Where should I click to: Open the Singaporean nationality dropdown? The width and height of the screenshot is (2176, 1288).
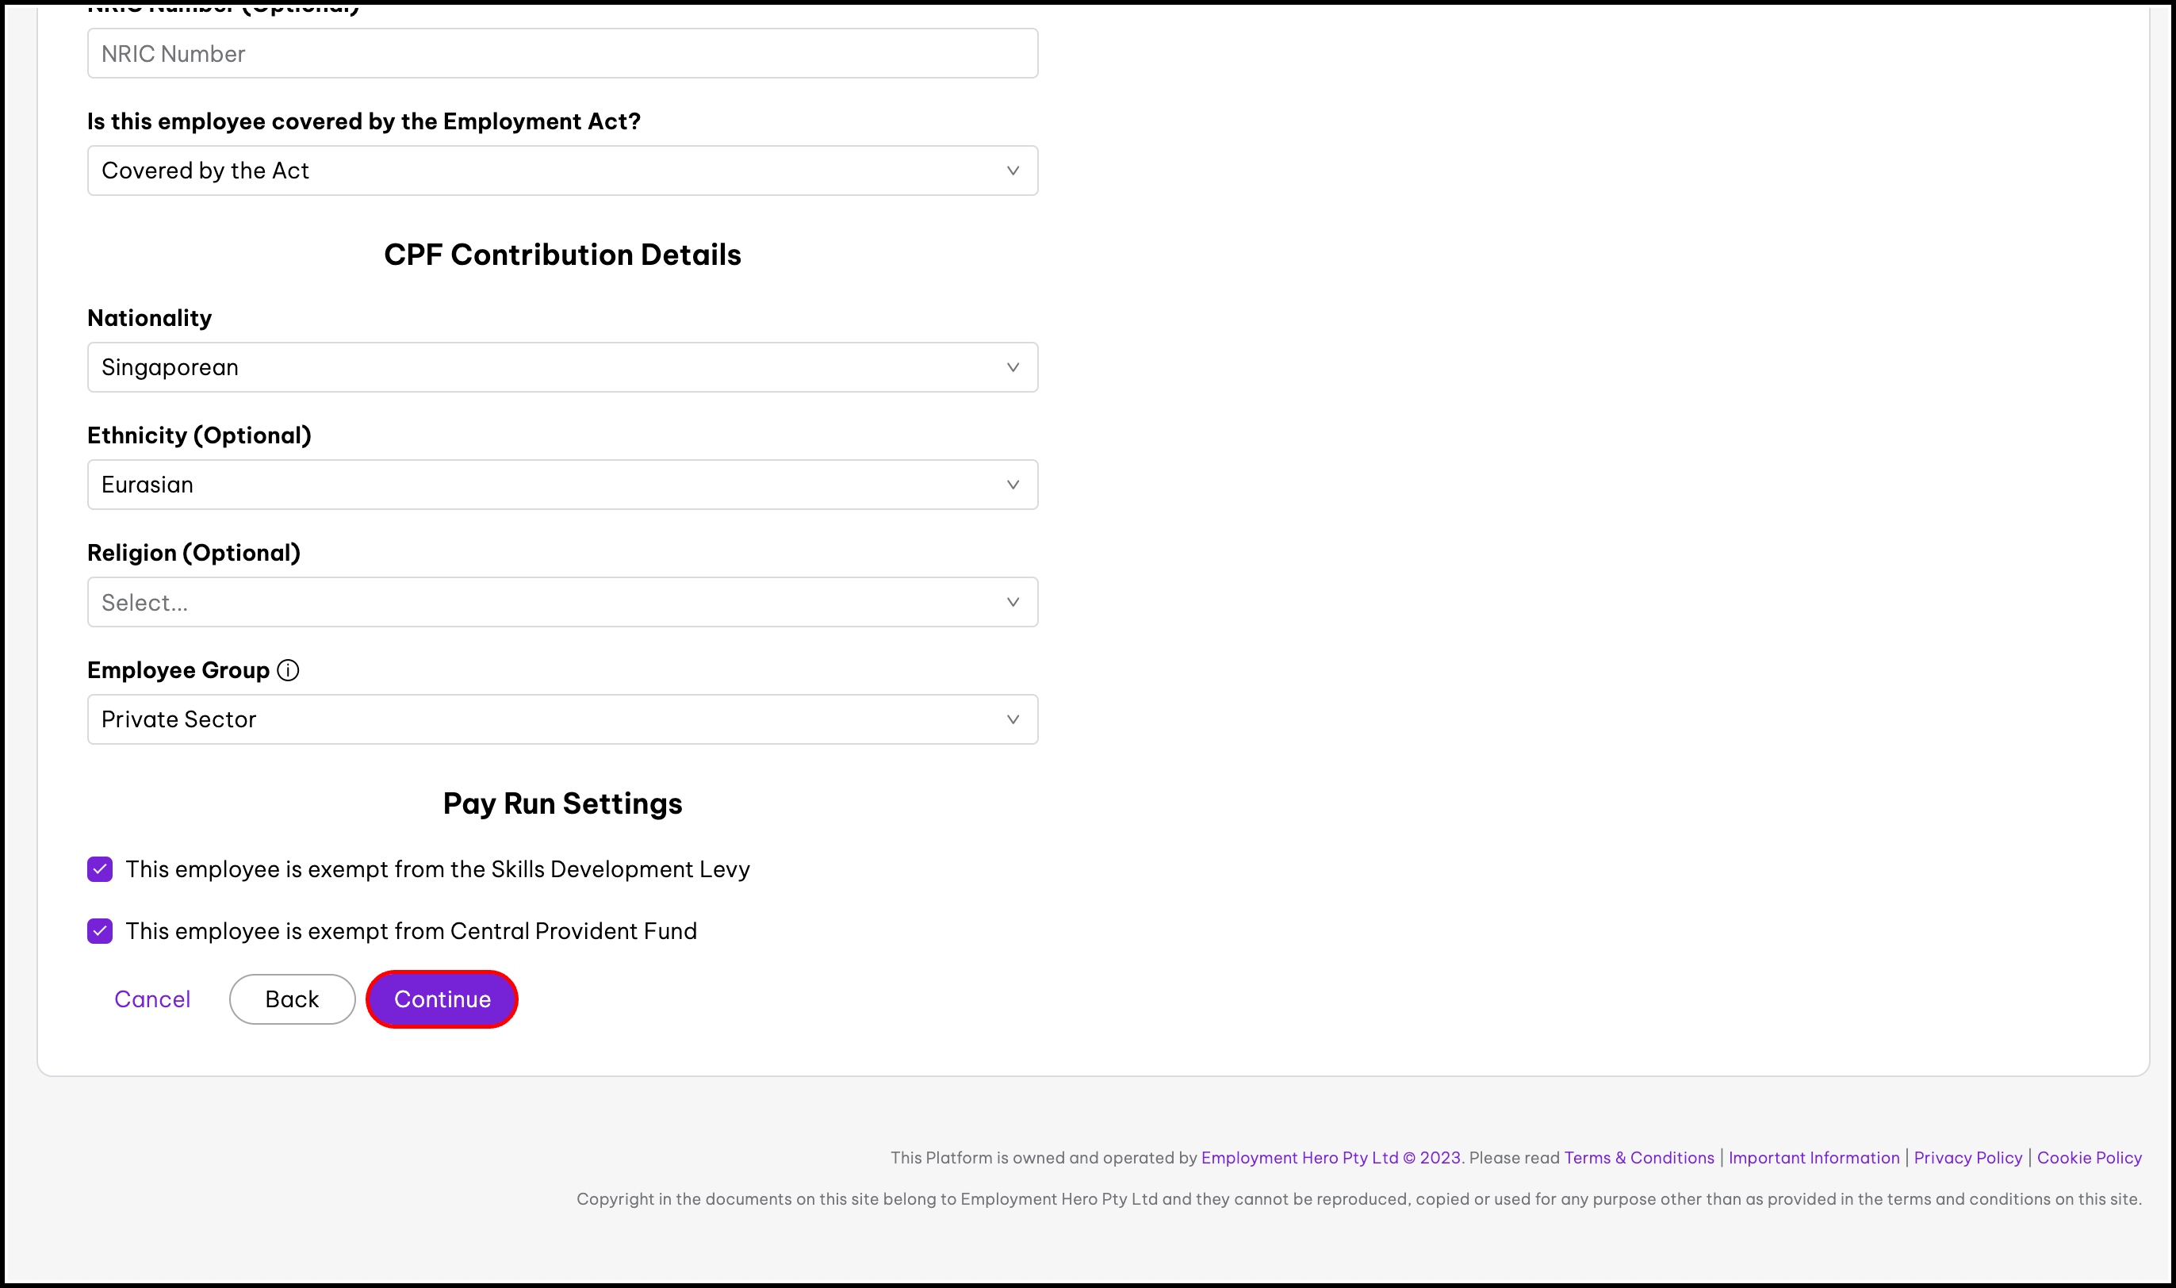click(x=562, y=367)
